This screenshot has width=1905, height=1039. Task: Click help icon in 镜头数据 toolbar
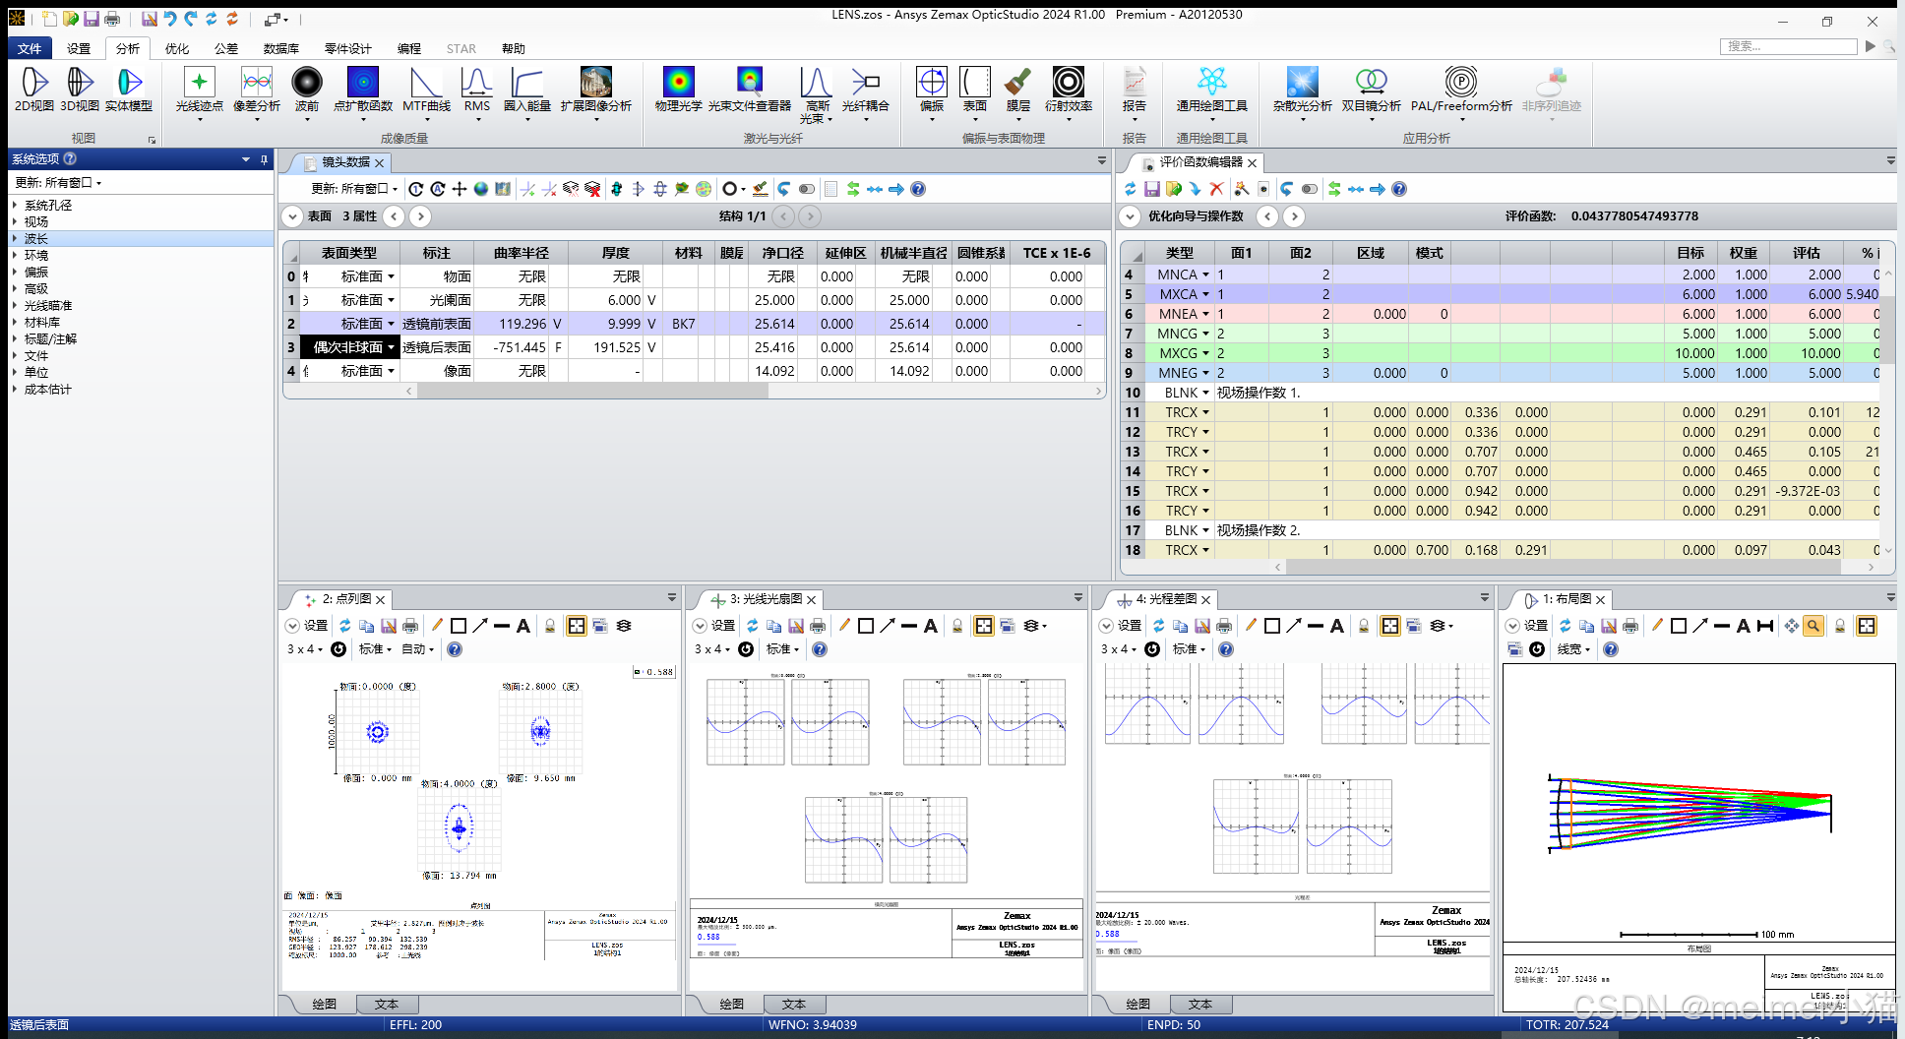918,189
